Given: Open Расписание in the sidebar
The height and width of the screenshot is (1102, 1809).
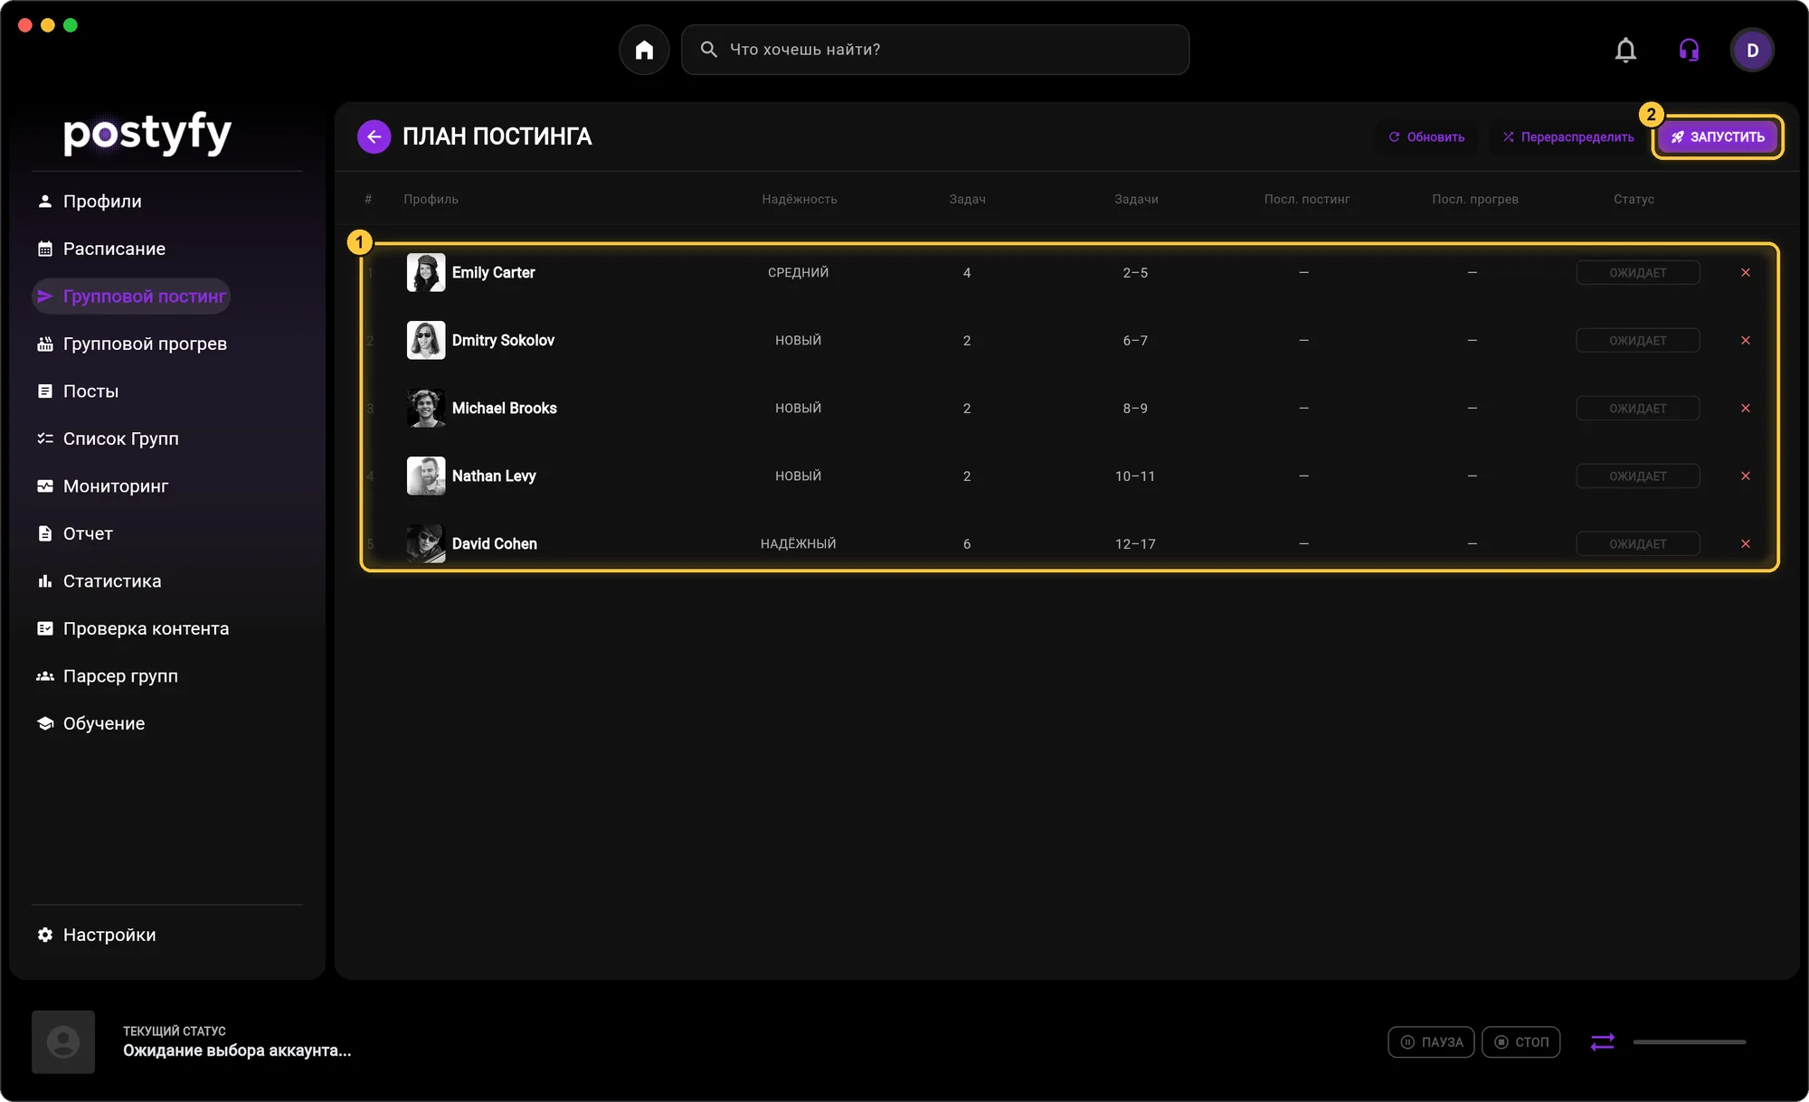Looking at the screenshot, I should (100, 249).
